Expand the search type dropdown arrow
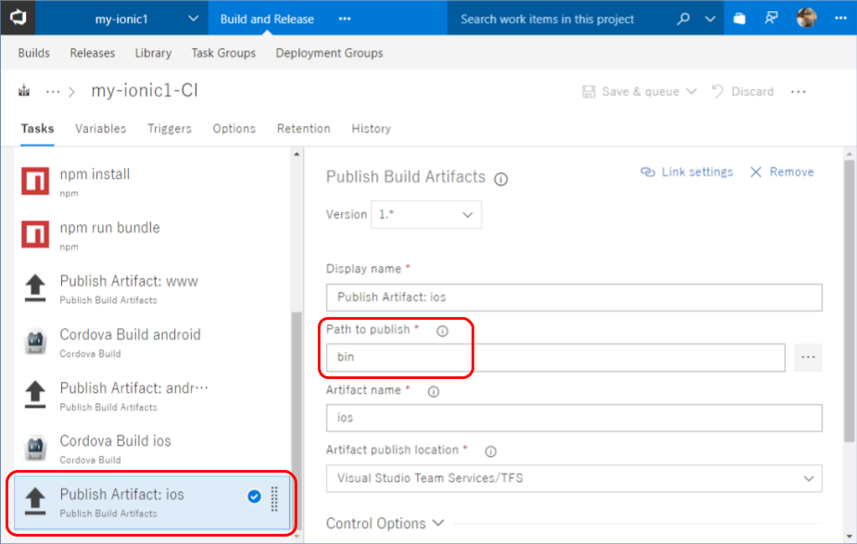The width and height of the screenshot is (857, 544). [710, 19]
